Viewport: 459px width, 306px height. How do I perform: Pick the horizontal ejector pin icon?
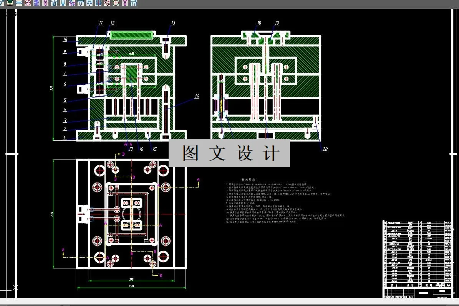coord(19,3)
